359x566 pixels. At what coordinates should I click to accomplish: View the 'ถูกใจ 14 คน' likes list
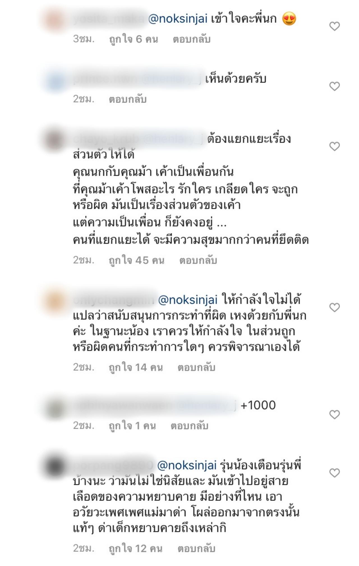click(136, 367)
